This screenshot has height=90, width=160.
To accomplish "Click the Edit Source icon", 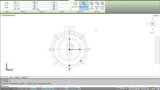I will tap(91, 3).
